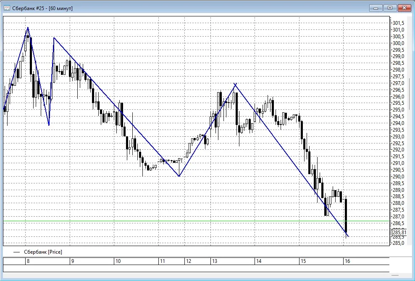The width and height of the screenshot is (415, 281).
Task: Close the Сбербанк #25 chart window
Action: (404, 8)
